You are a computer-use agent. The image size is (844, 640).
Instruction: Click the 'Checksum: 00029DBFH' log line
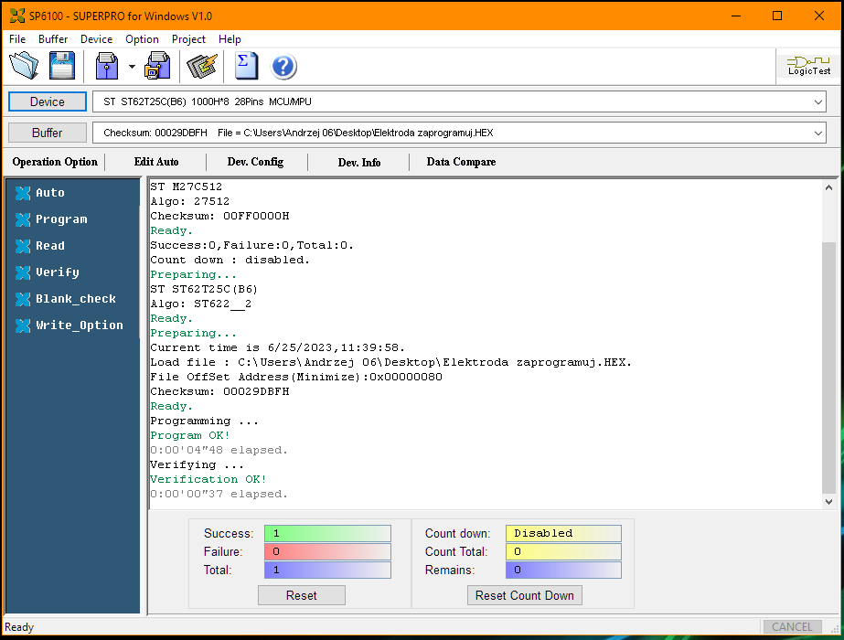(219, 391)
